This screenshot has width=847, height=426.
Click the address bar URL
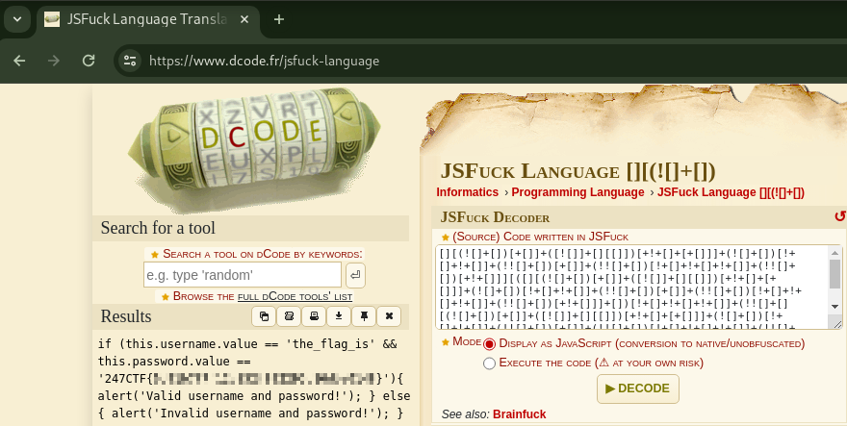point(264,61)
